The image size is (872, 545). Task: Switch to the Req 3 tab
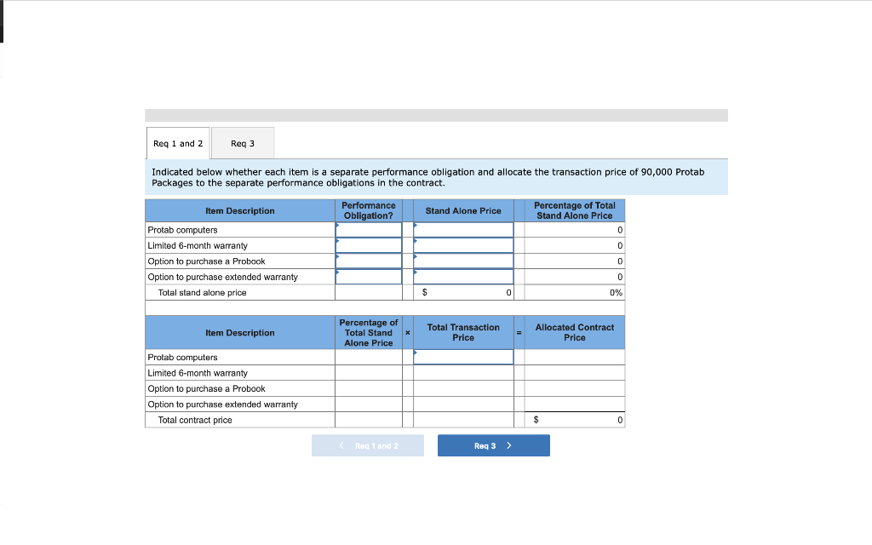242,142
